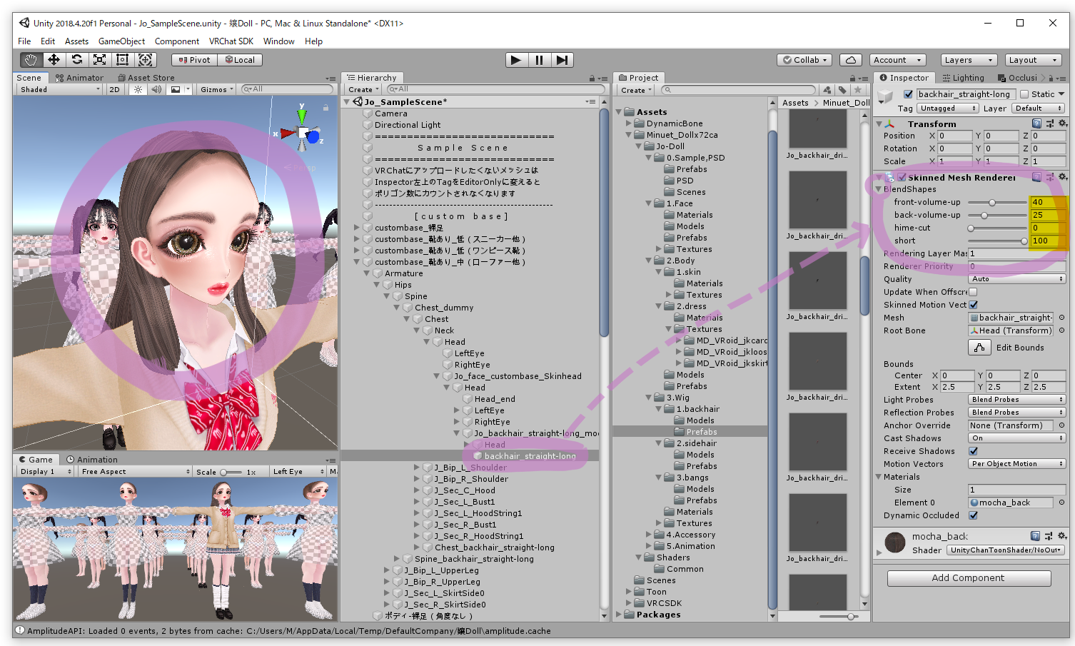Toggle Local/Global handle rotation

coord(240,60)
